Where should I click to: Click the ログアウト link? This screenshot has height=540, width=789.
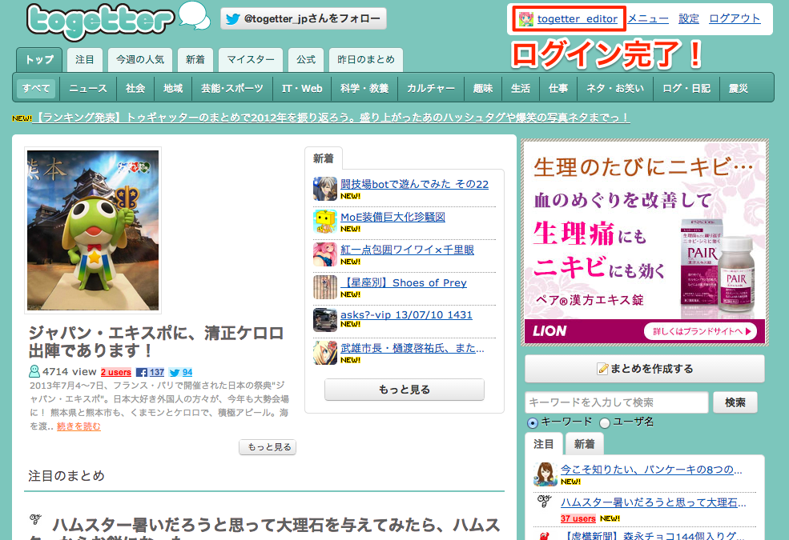735,18
